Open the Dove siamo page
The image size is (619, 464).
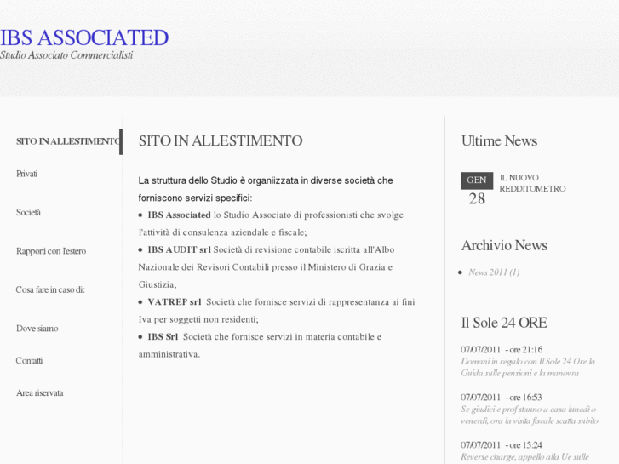click(x=37, y=329)
